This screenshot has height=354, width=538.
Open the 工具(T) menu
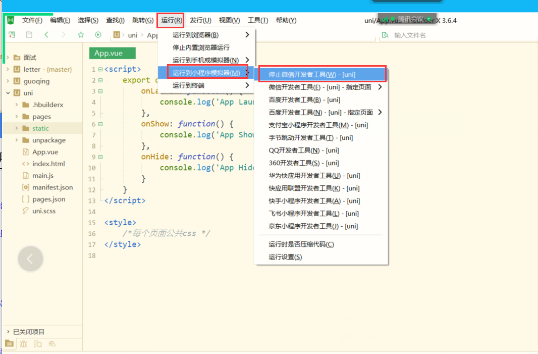coord(258,20)
